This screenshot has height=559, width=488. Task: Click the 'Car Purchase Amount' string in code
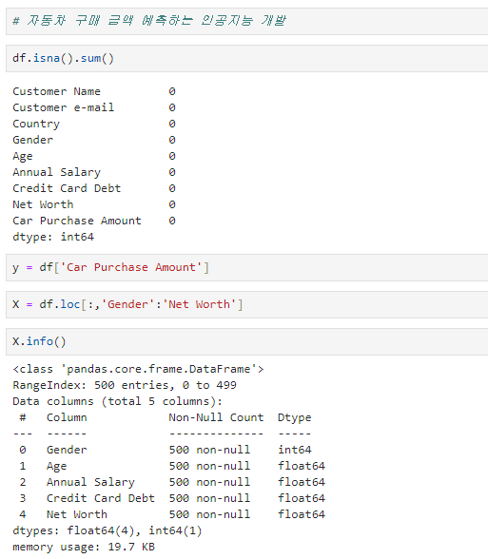[131, 267]
